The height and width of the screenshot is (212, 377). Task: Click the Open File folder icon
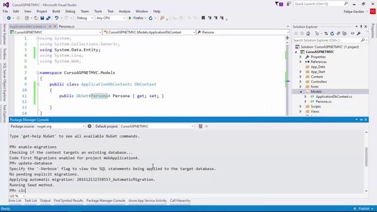tap(36, 18)
